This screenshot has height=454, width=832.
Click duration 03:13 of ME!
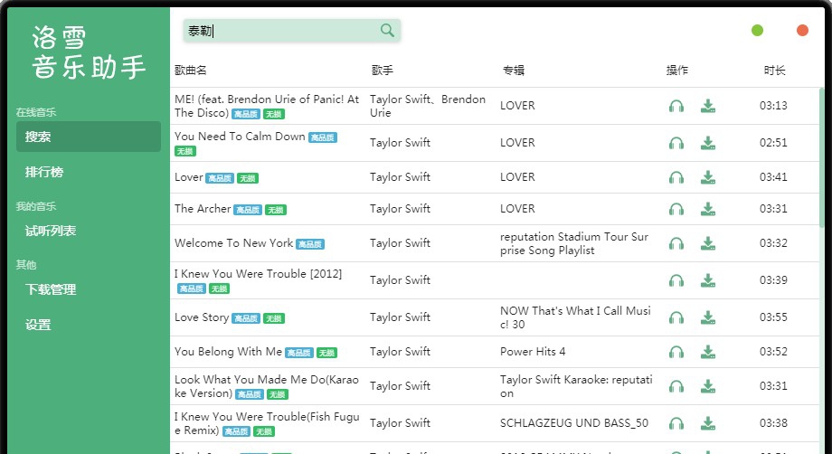coord(773,106)
